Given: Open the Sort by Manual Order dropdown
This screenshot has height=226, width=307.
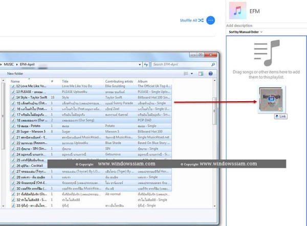Looking at the screenshot, I should [x=246, y=32].
